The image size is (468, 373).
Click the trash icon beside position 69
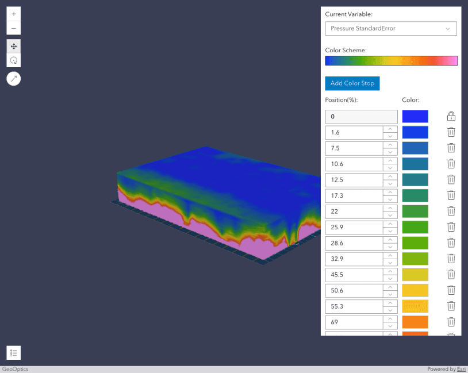coord(451,321)
